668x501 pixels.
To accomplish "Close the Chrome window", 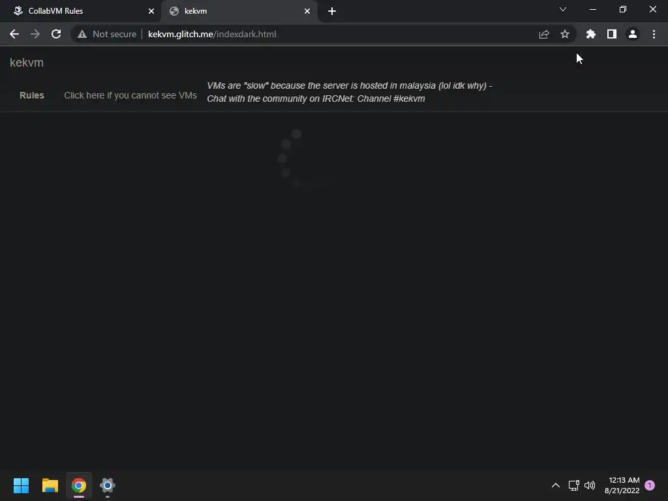I will 652,9.
